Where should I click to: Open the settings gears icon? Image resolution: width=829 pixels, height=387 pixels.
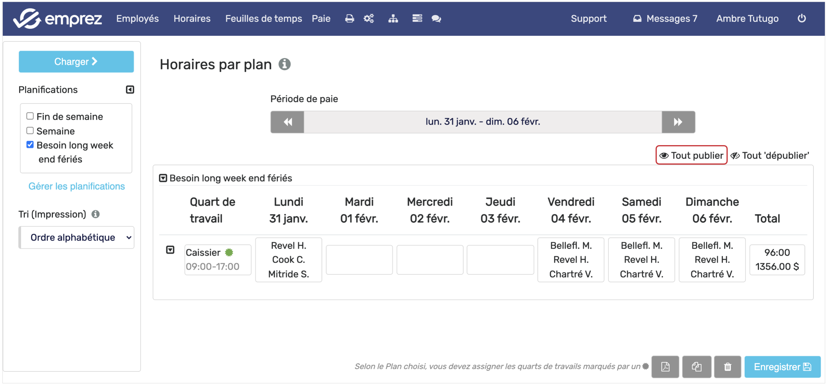(369, 19)
